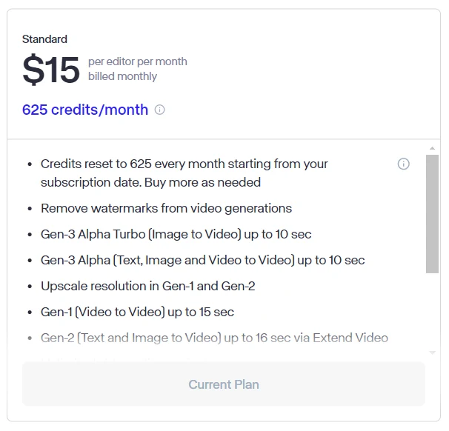Click the blue 625 credits/month text
Image resolution: width=449 pixels, height=431 pixels.
point(85,110)
